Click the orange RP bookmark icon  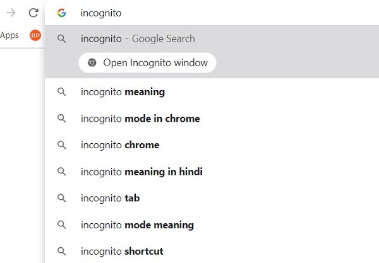pos(35,35)
